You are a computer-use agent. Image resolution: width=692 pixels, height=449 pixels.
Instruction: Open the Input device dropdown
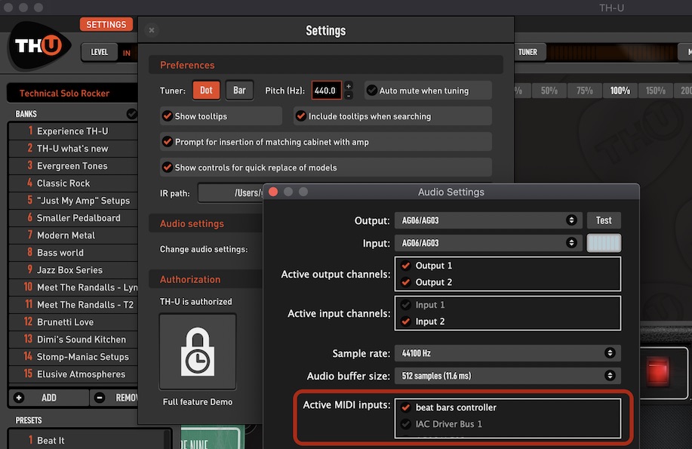point(488,243)
